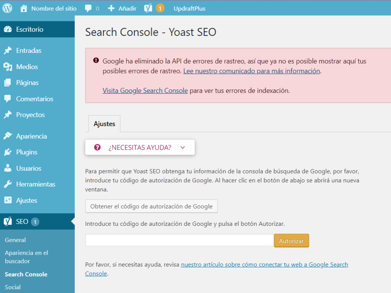This screenshot has height=293, width=391.
Task: Open the comments bubble icon in admin bar
Action: coord(88,8)
